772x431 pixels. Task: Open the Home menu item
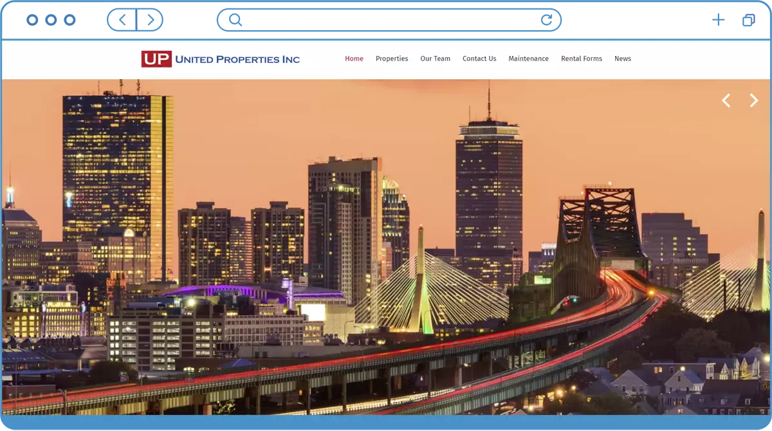(x=354, y=59)
